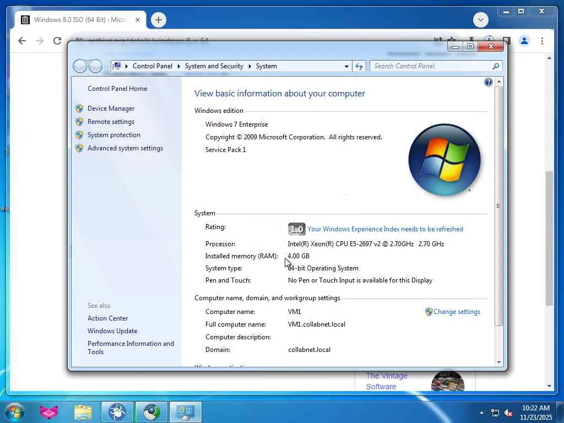Open the Windows Start menu
This screenshot has width=564, height=423.
(14, 412)
